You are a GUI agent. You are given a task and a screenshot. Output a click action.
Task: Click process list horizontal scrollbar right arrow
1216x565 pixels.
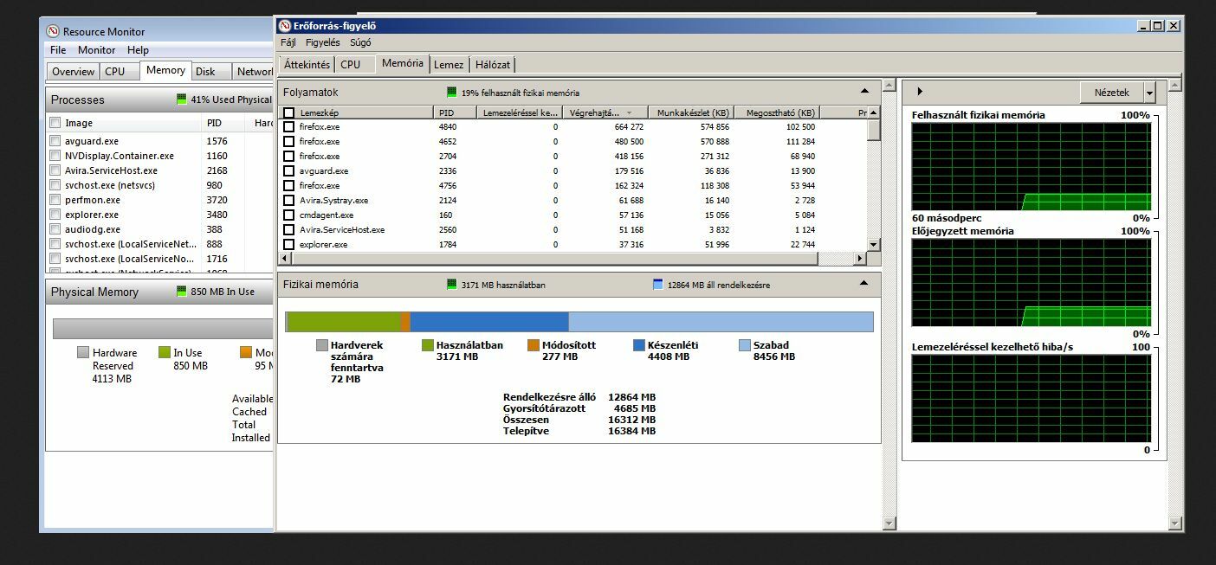pyautogui.click(x=860, y=259)
